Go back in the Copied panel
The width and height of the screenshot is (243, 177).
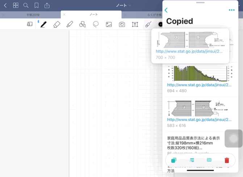pos(166,10)
